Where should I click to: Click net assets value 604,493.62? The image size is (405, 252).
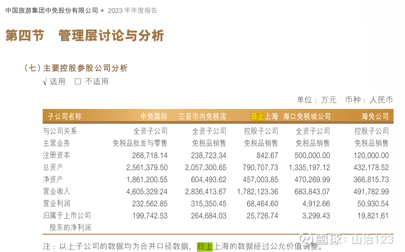tap(209, 180)
